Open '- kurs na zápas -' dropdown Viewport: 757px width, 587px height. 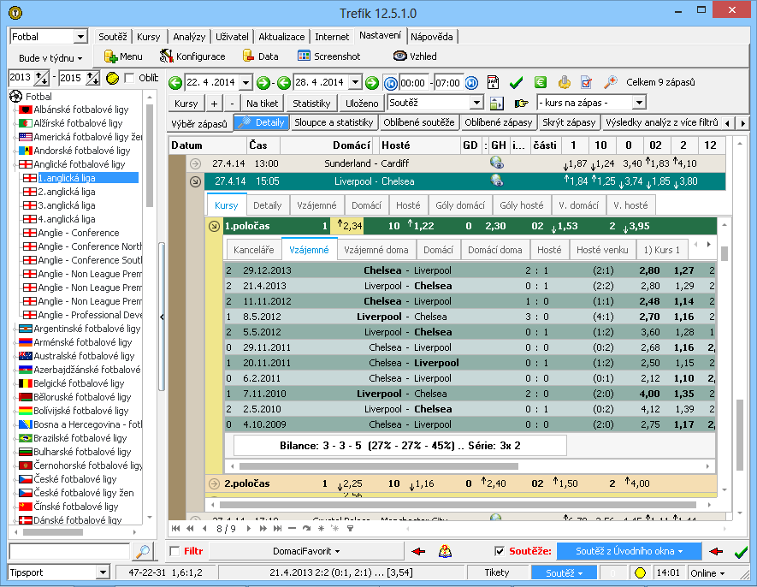pyautogui.click(x=639, y=103)
